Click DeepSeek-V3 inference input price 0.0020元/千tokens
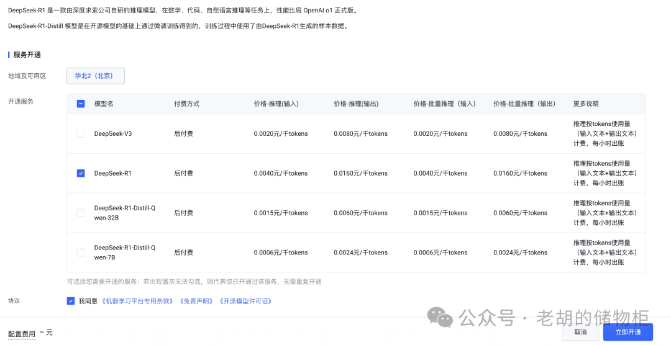Screen dimensions: 671x345 [x=281, y=133]
